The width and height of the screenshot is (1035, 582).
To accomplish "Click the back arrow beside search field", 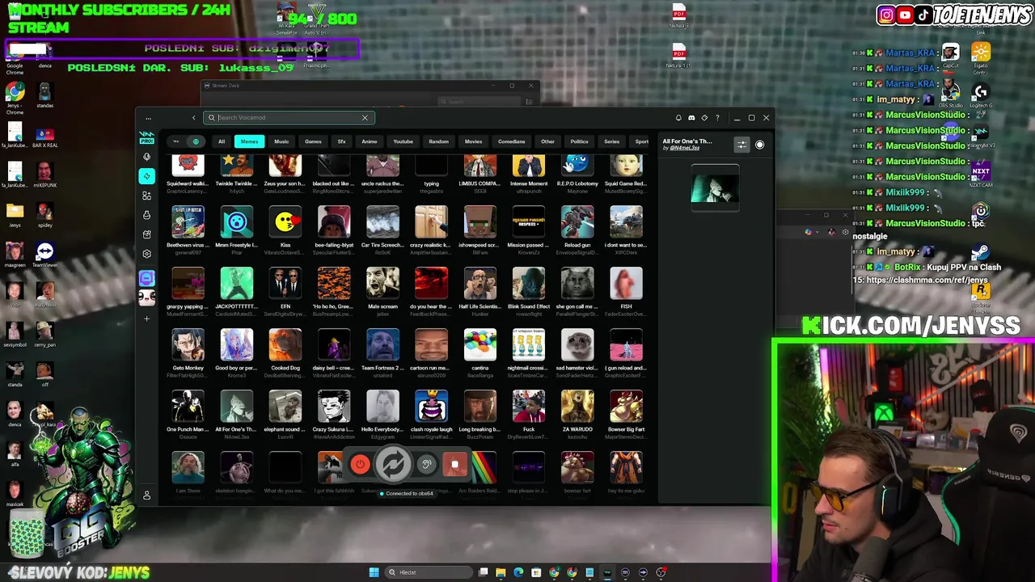I will point(193,118).
